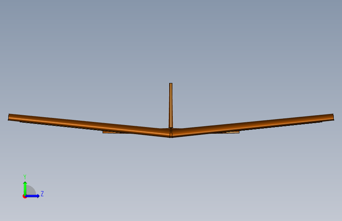Viewport: 342px width, 221px height.
Task: Select the vertical tail fin of the model
Action: coord(170,105)
